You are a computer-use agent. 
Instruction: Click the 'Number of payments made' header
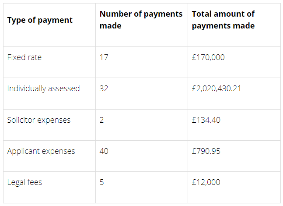pos(141,20)
